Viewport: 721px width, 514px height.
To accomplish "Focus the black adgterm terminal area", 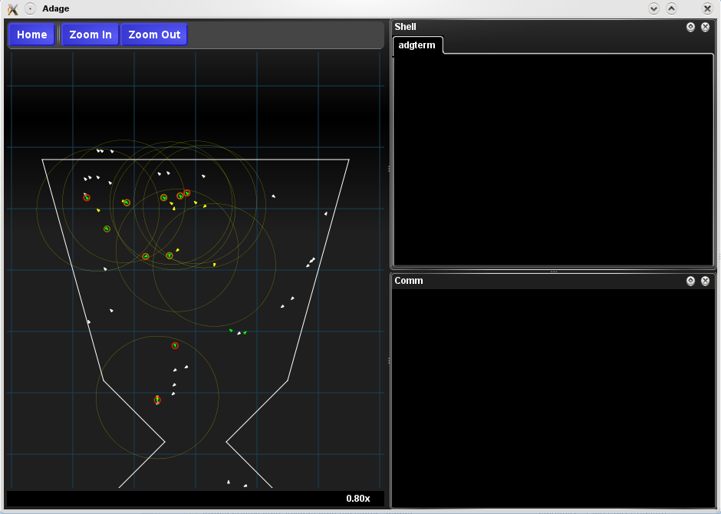I will 553,161.
